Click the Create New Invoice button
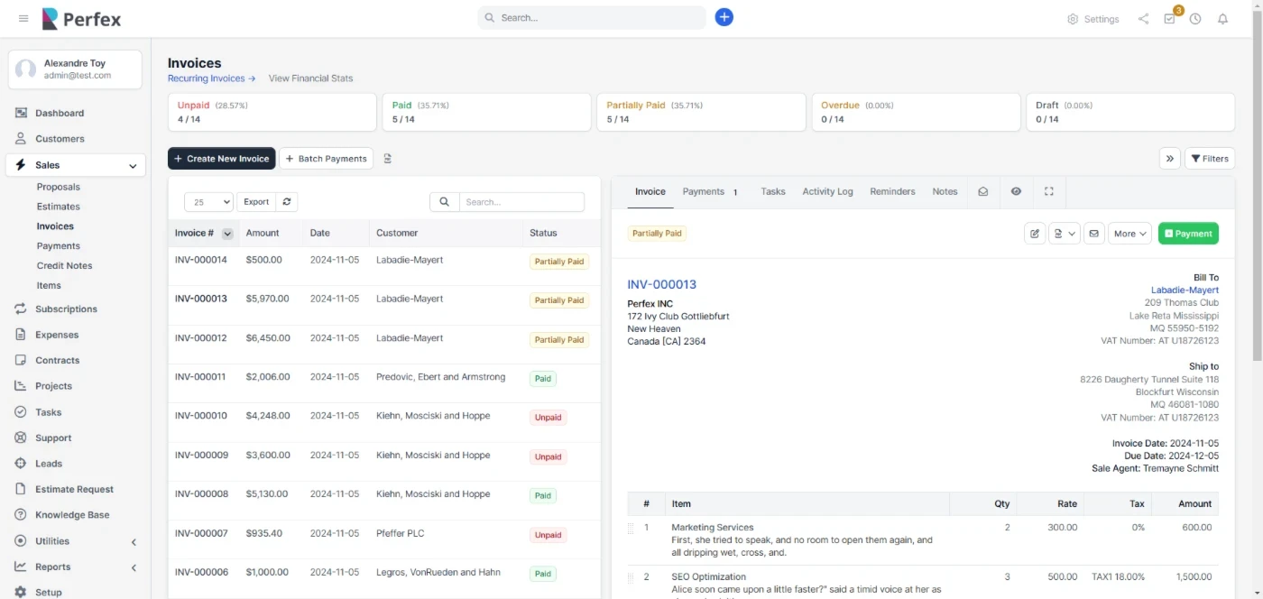The width and height of the screenshot is (1263, 599). 221,159
